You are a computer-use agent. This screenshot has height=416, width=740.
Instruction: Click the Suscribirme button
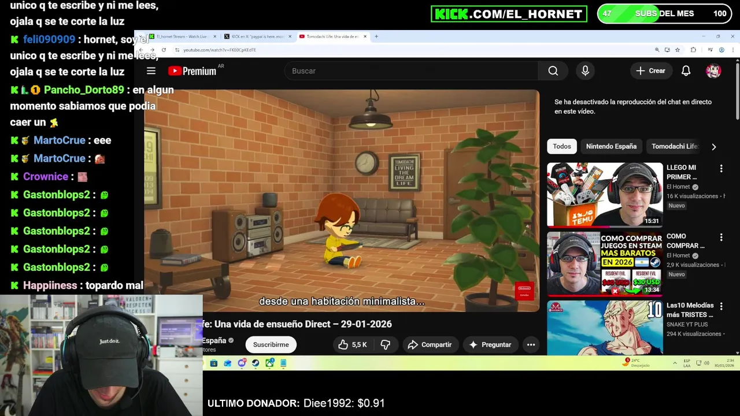point(271,344)
